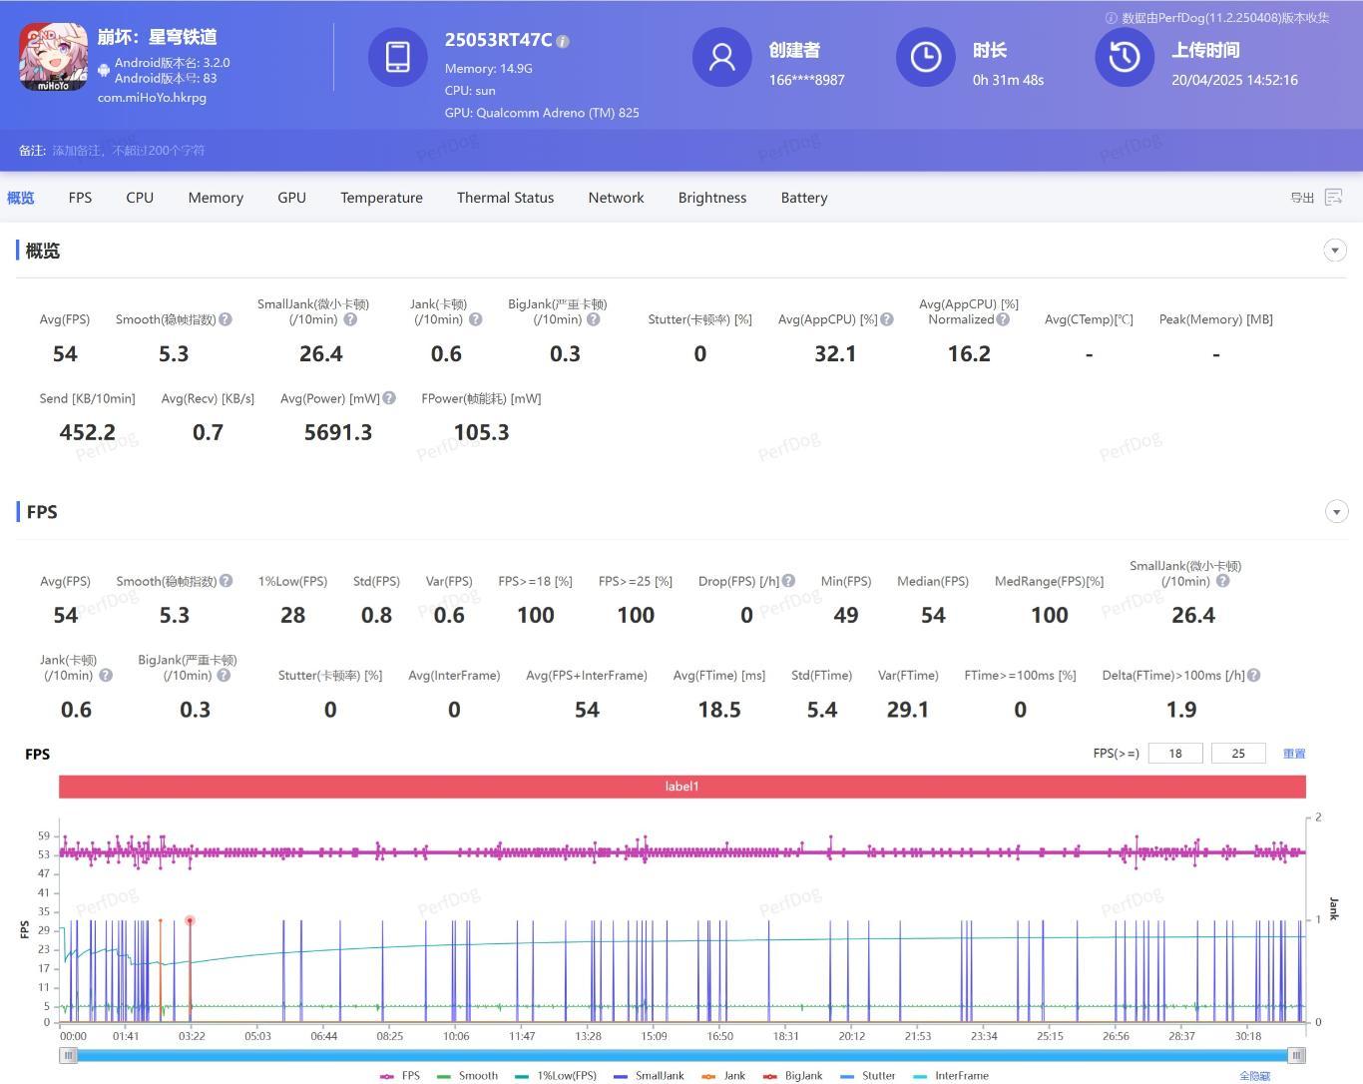
Task: Click left handle of chart time-range slider
Action: (x=68, y=1055)
